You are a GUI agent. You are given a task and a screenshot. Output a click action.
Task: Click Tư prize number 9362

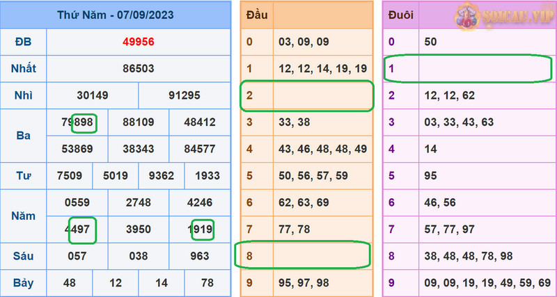click(161, 175)
